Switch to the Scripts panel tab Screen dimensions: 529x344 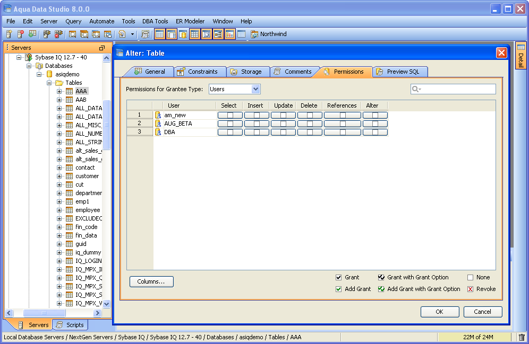(x=71, y=325)
